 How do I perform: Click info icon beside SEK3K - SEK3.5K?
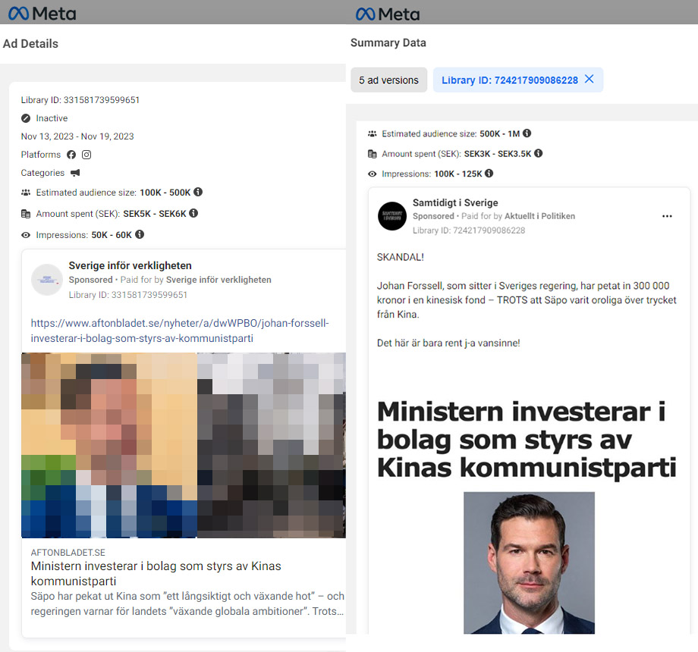(x=538, y=153)
